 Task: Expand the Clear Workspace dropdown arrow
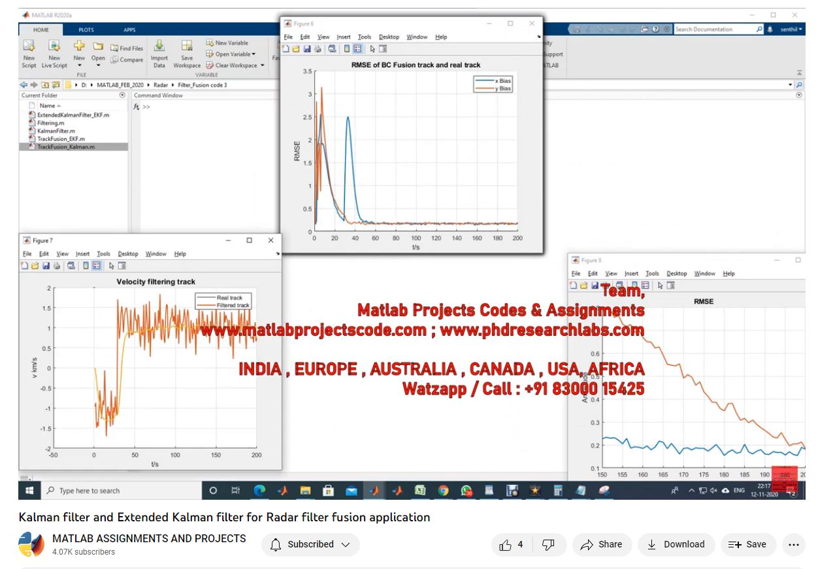click(x=263, y=65)
